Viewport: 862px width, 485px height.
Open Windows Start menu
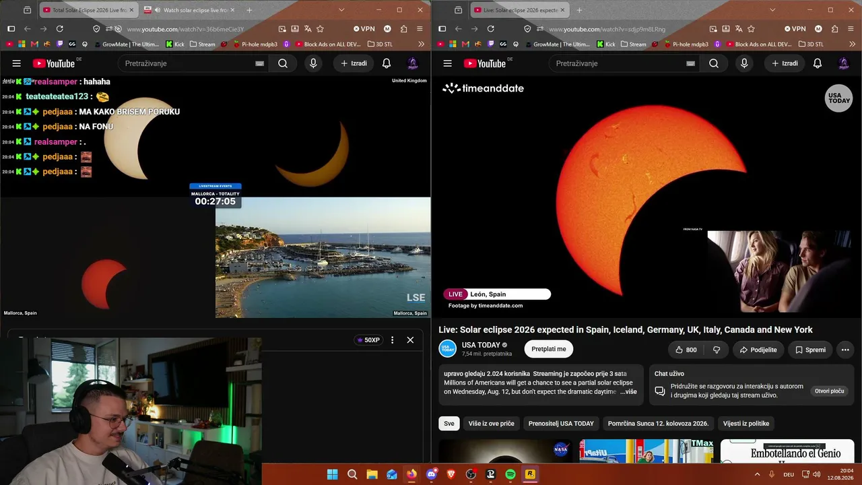(332, 474)
